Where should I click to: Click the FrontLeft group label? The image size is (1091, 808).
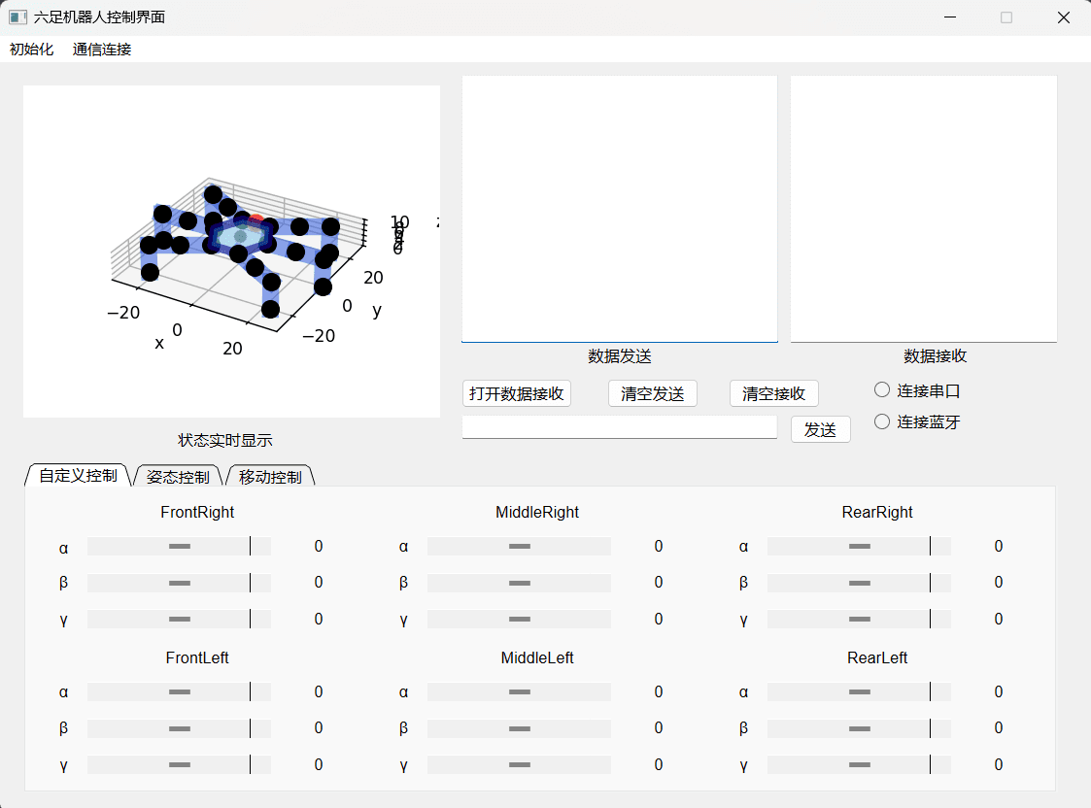coord(197,657)
